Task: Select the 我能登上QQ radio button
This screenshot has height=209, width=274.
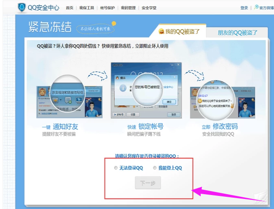Action: 155,168
